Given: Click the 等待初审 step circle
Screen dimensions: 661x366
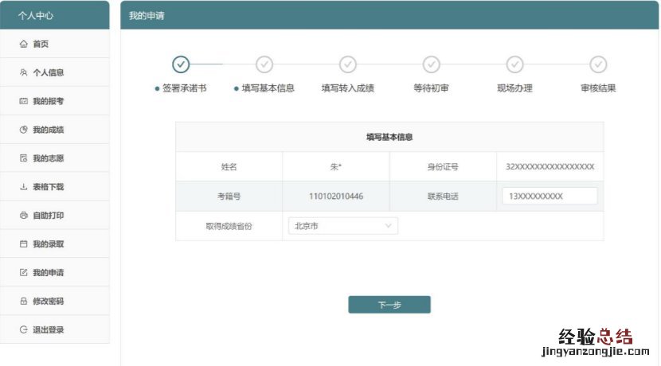Looking at the screenshot, I should click(x=432, y=64).
